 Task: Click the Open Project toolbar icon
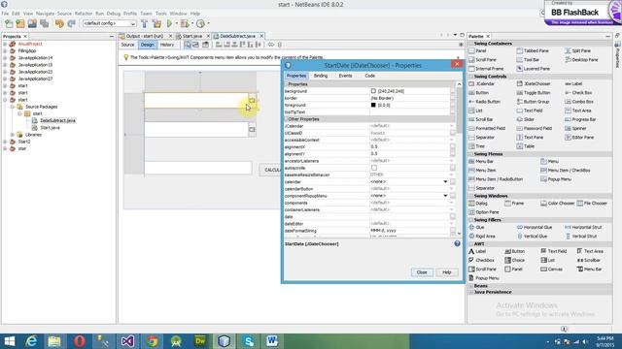(32, 23)
